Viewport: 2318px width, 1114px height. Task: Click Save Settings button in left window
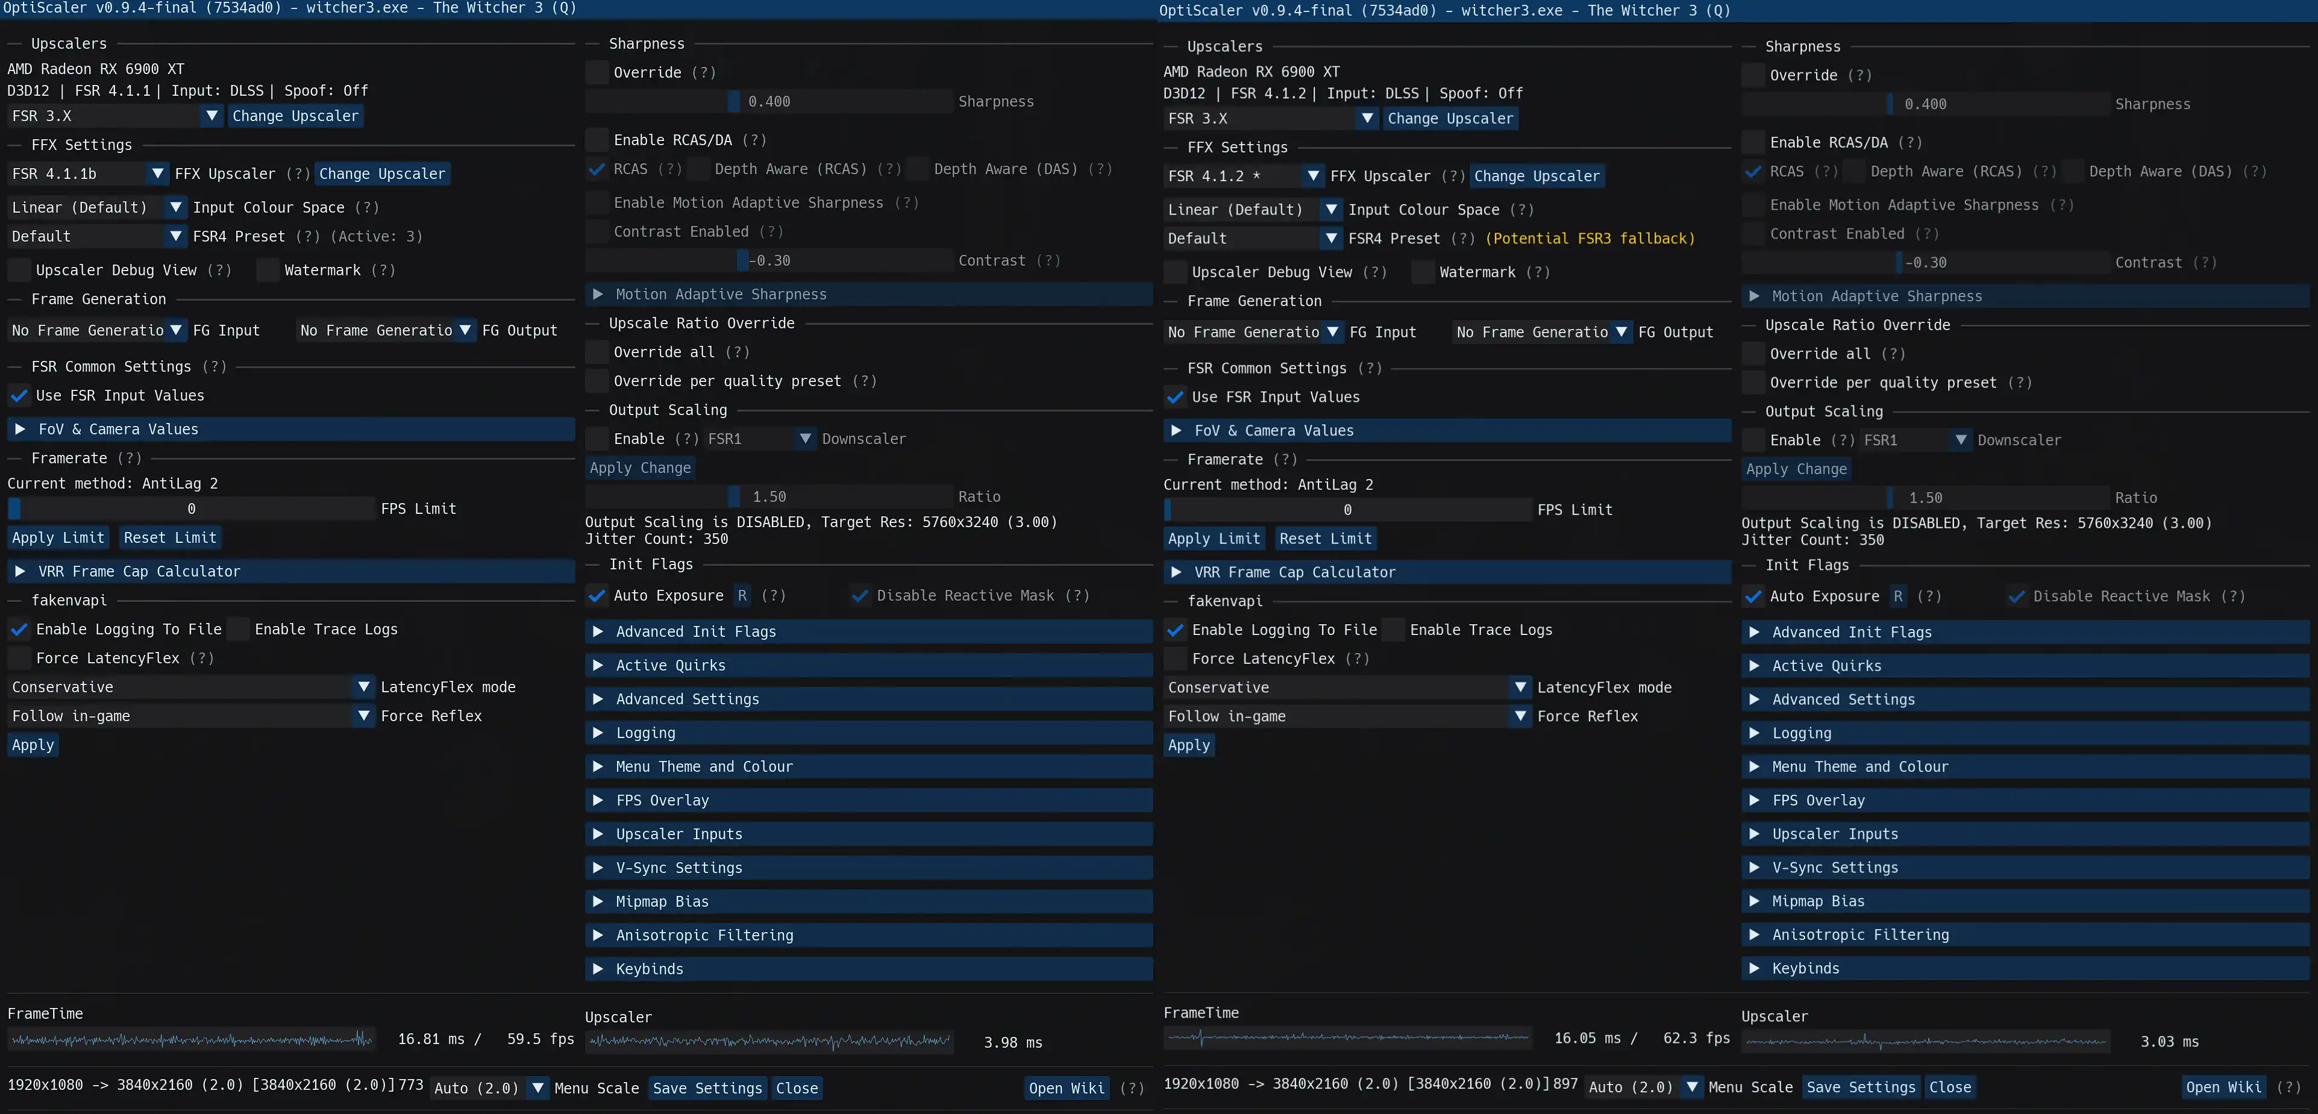click(x=707, y=1088)
